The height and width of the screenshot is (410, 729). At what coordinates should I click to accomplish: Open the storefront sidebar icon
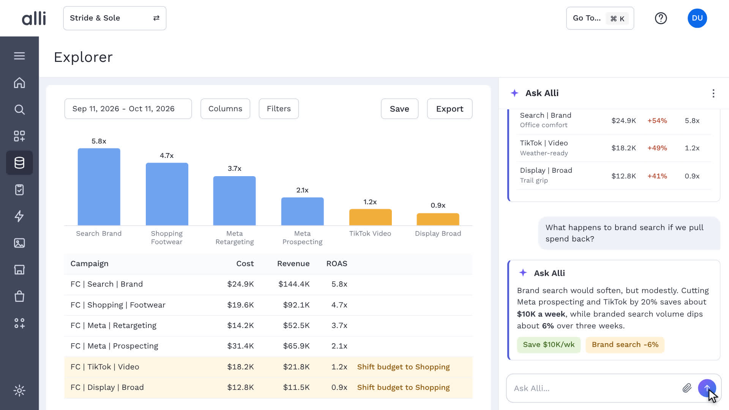point(19,270)
